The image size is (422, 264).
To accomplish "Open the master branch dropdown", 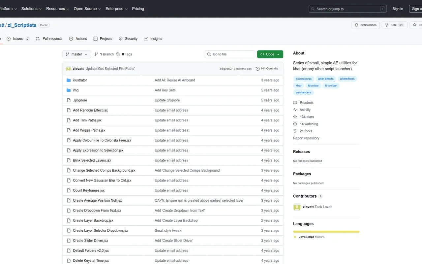I will pos(76,54).
